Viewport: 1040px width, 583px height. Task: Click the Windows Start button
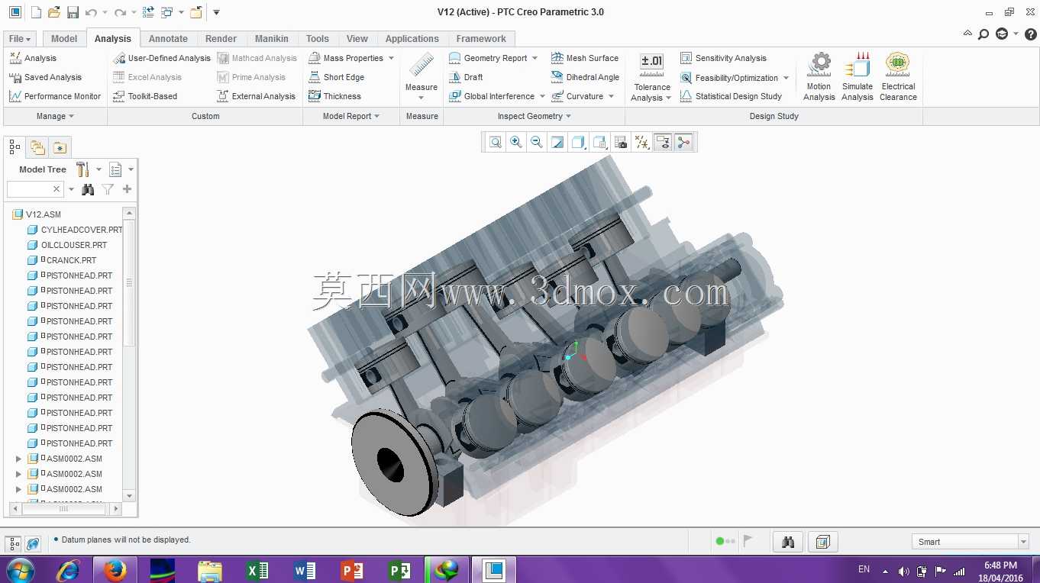(19, 570)
